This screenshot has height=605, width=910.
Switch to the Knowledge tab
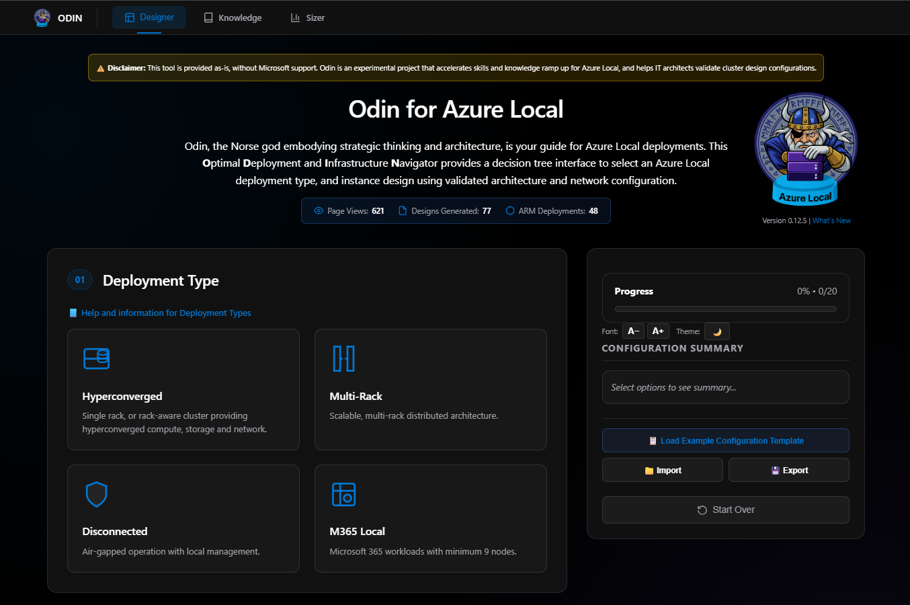click(x=233, y=17)
